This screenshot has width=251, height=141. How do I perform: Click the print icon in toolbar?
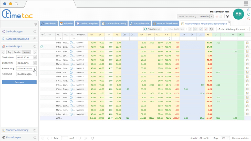(x=211, y=29)
